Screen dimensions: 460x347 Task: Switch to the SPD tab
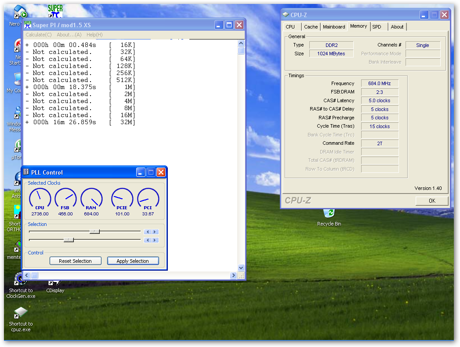pos(377,27)
